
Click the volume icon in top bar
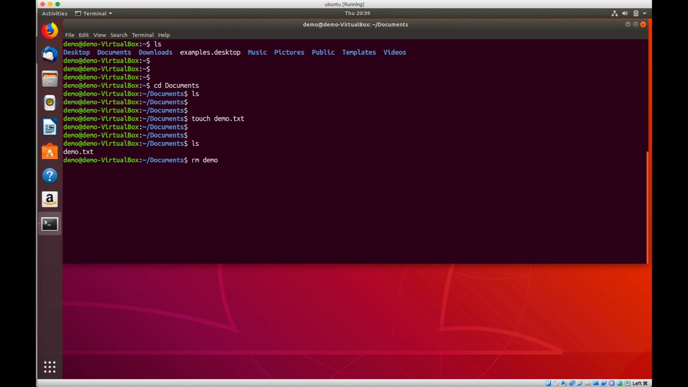tap(625, 14)
